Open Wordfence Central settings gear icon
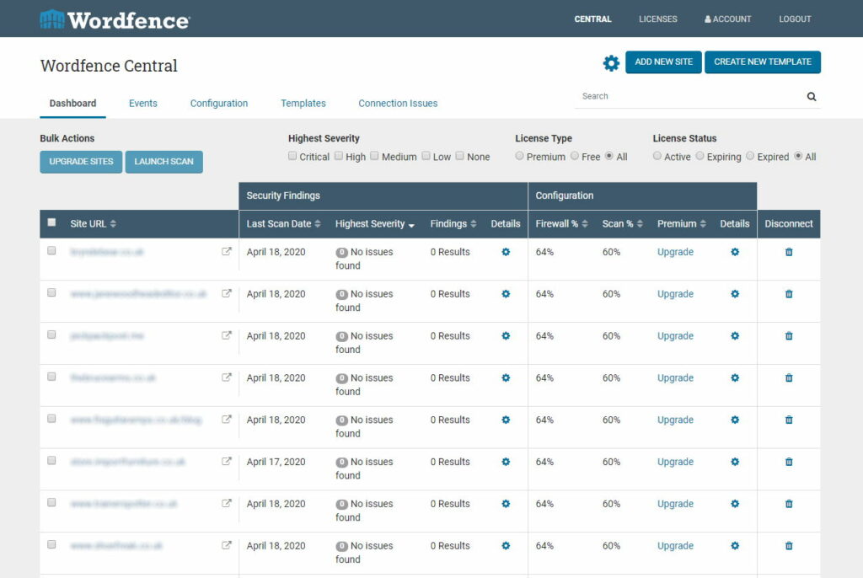863x578 pixels. (611, 62)
